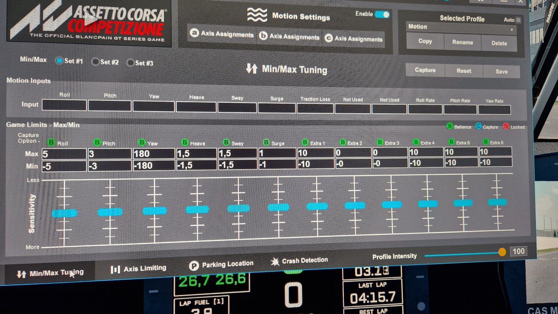Click the Extra 1 Max field

[x=316, y=152]
